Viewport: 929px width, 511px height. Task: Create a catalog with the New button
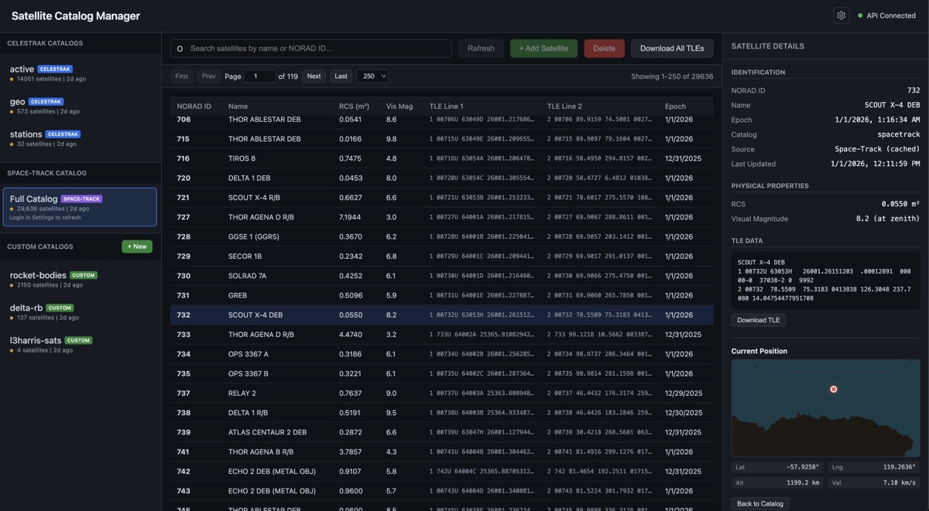136,246
